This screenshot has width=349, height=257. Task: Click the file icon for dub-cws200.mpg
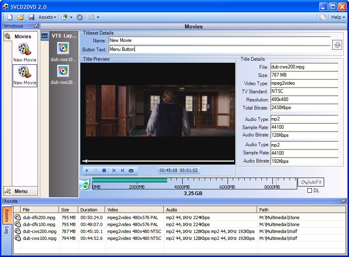point(18,231)
